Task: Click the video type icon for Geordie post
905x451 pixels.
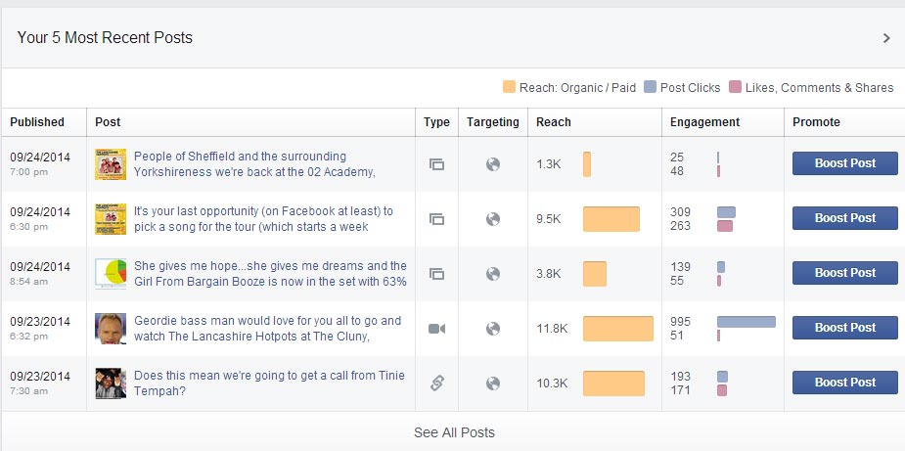Action: (436, 329)
